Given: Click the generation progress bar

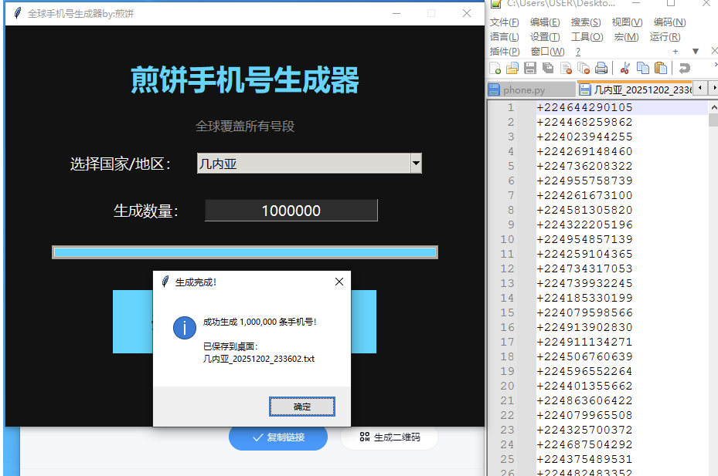Looking at the screenshot, I should tap(244, 252).
